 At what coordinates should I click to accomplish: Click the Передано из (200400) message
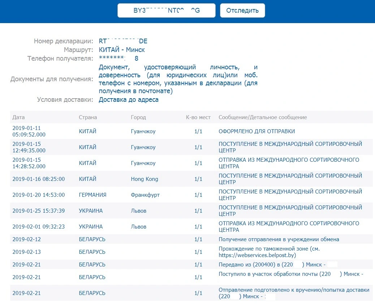pos(272,265)
